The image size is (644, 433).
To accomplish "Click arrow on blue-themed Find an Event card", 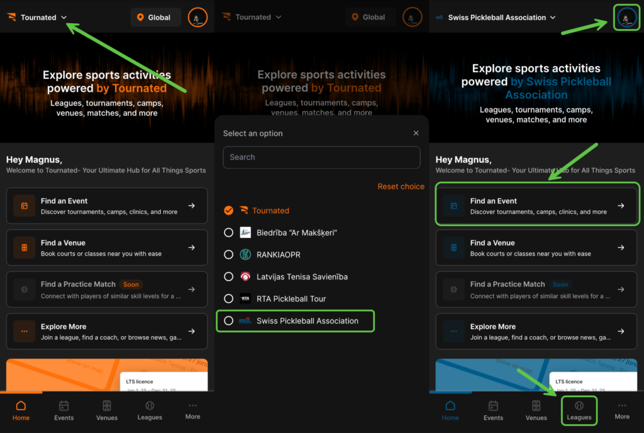I will 621,206.
